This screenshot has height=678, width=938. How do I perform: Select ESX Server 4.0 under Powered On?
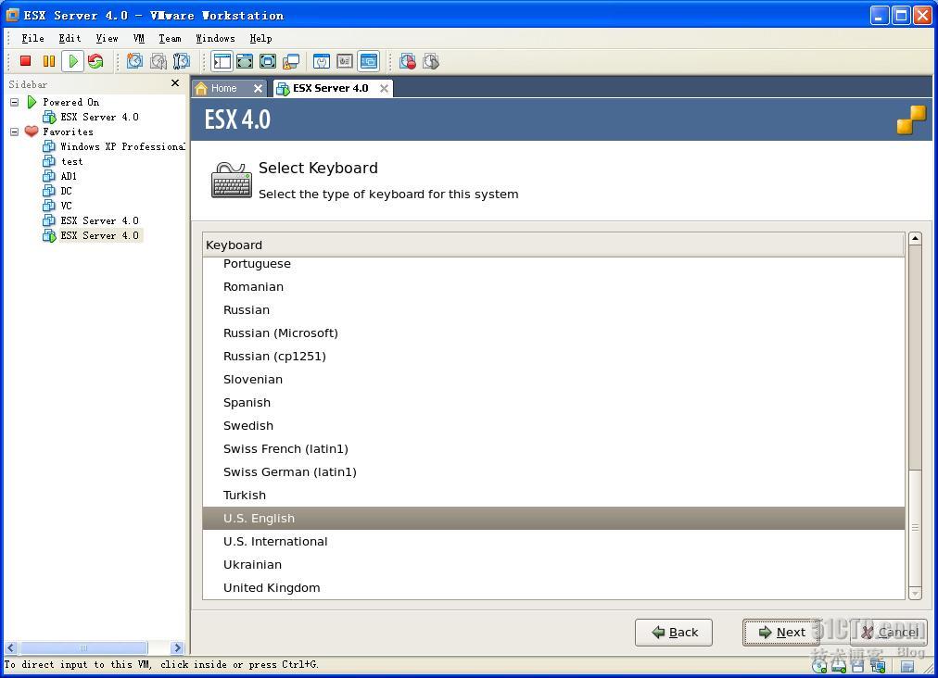tap(99, 118)
